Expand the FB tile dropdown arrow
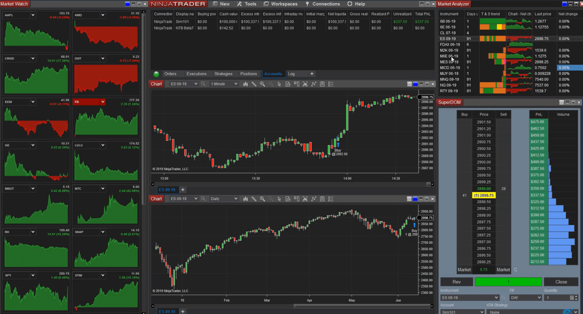 tap(103, 102)
